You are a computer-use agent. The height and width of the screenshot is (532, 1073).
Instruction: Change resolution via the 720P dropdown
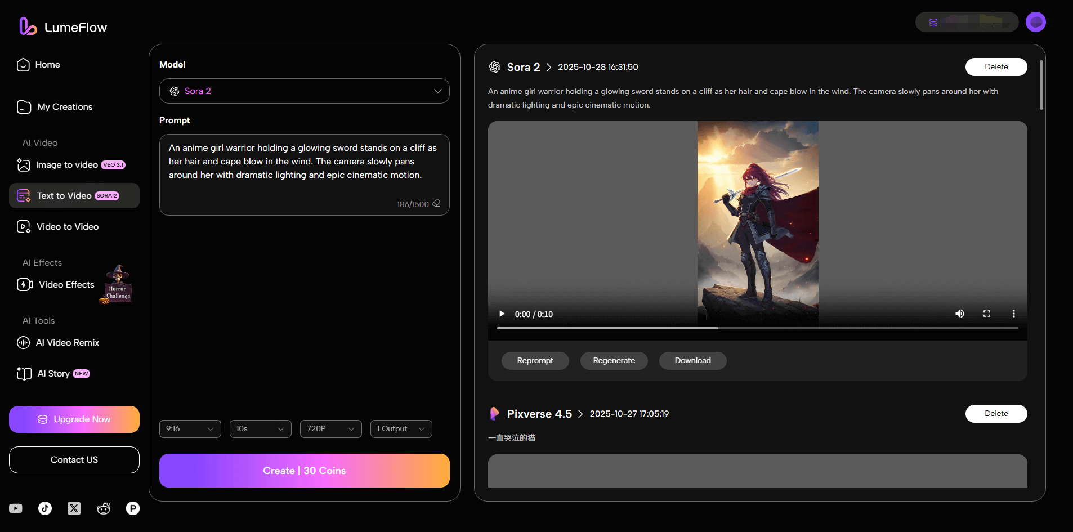[330, 428]
